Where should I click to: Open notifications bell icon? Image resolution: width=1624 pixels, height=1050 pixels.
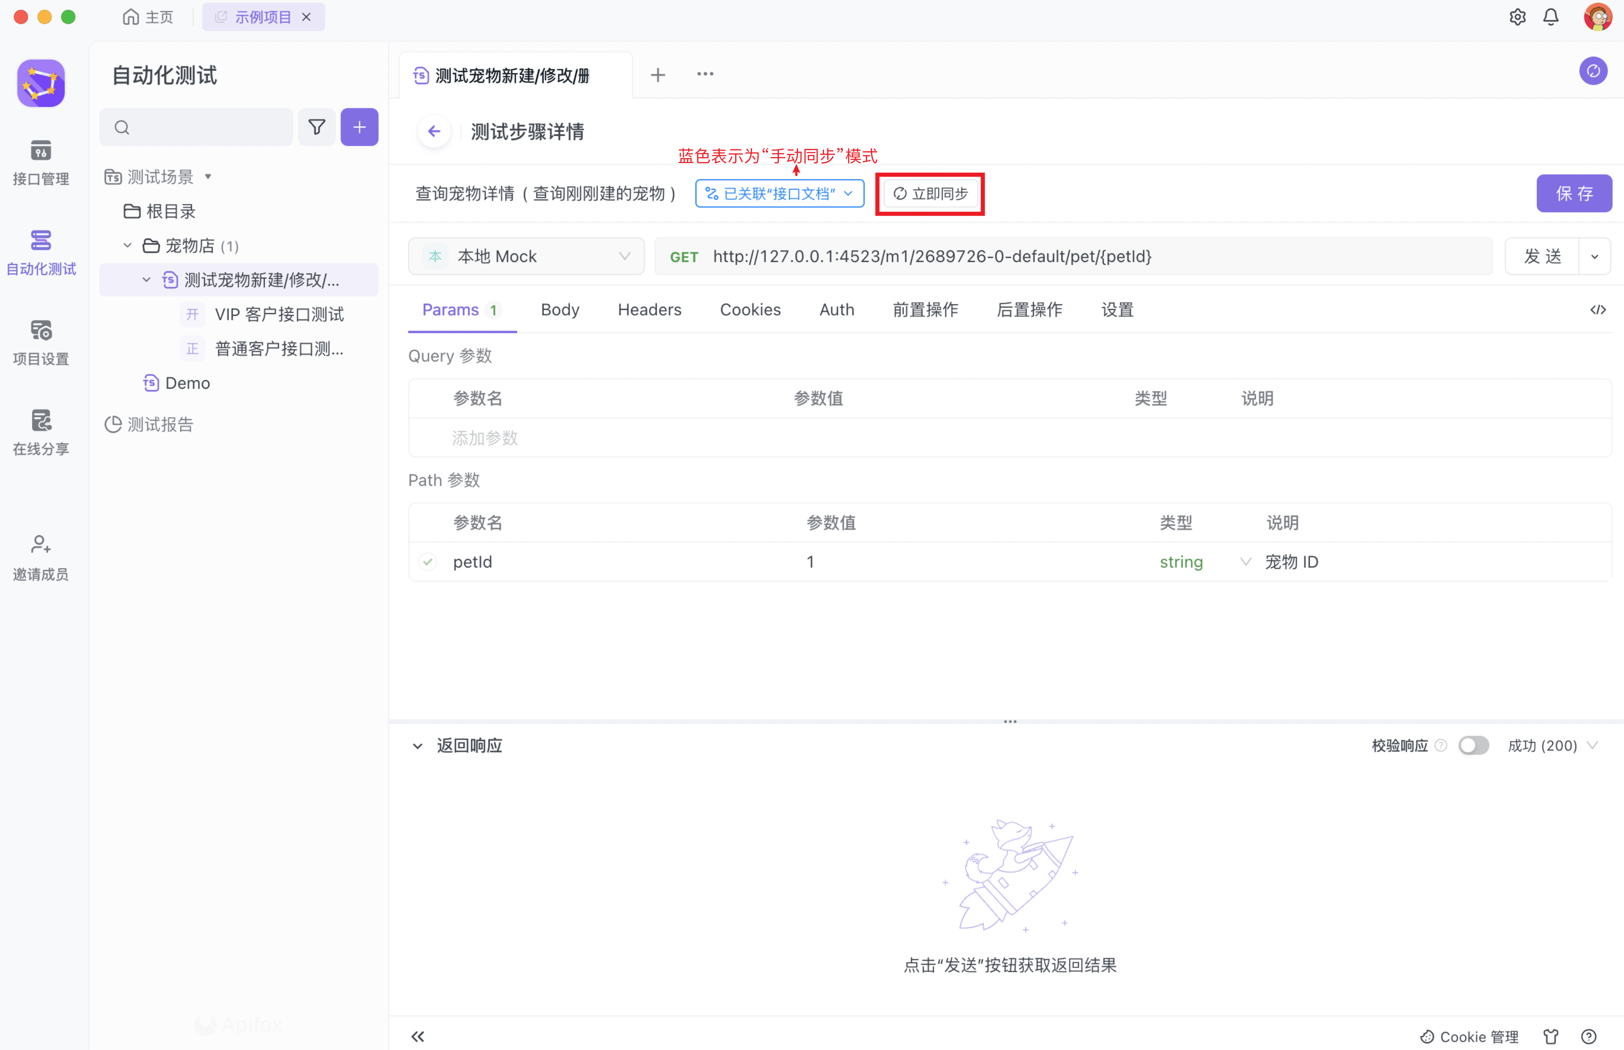(x=1550, y=17)
